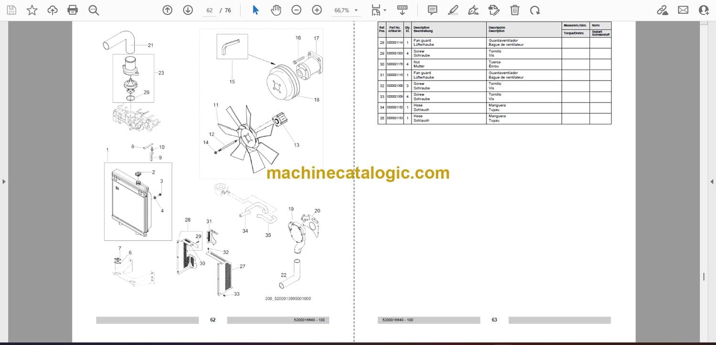Click part number 5200021153
The width and height of the screenshot is (716, 345).
click(395, 118)
